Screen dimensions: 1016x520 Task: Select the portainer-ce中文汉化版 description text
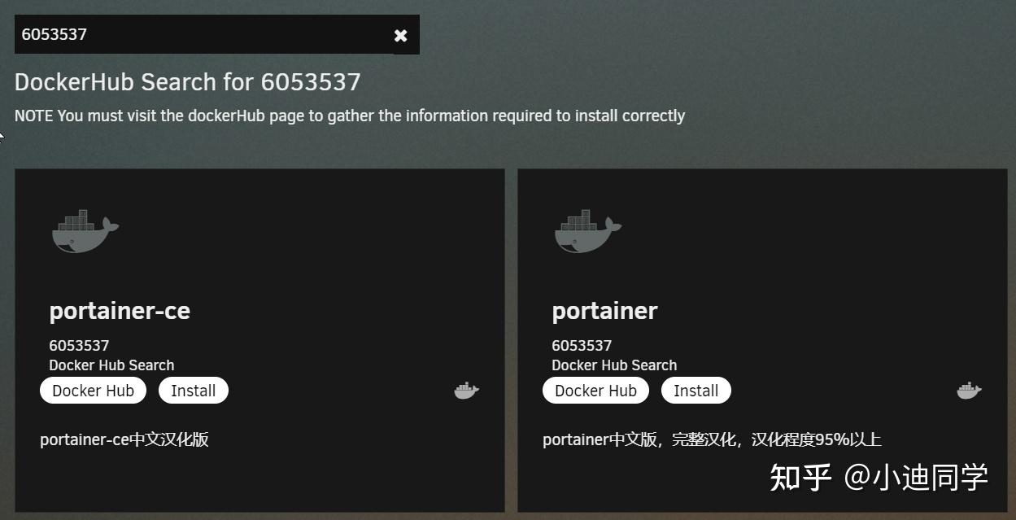pos(124,439)
